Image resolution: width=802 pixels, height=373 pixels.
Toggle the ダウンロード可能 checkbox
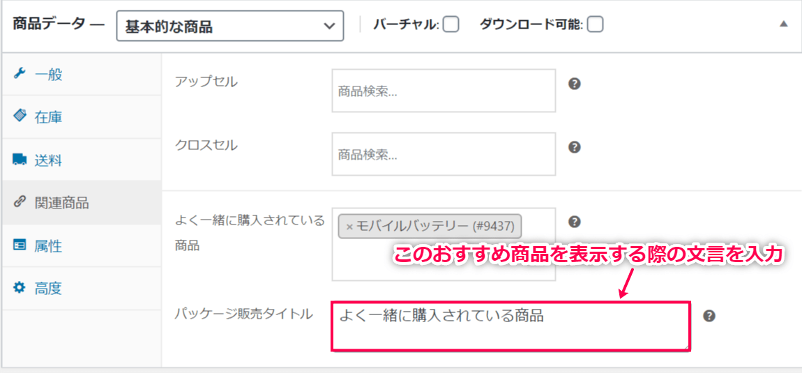(595, 24)
